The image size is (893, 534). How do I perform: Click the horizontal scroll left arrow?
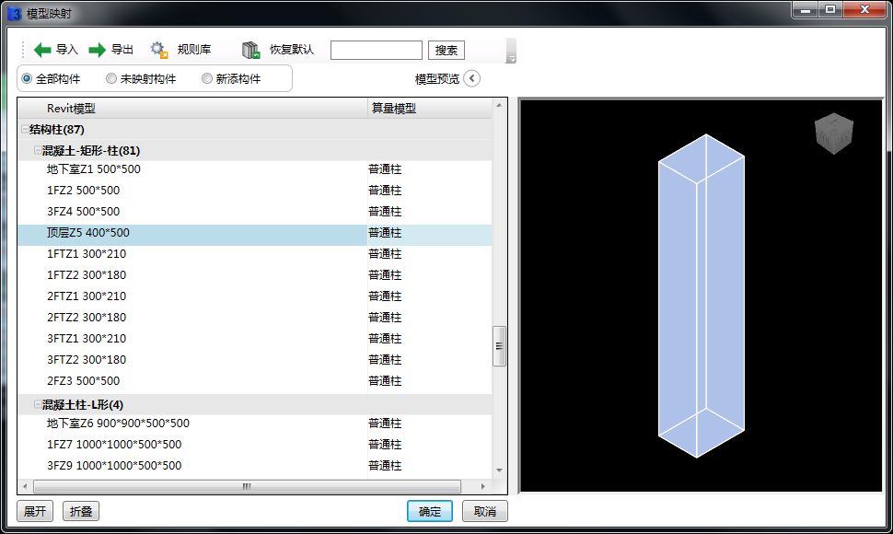pyautogui.click(x=25, y=486)
